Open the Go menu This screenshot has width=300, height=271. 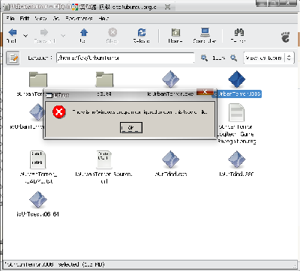pyautogui.click(x=56, y=19)
